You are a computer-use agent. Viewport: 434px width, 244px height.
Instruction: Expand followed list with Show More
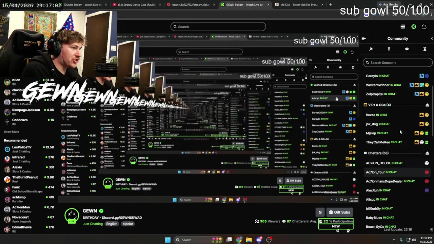(x=12, y=131)
